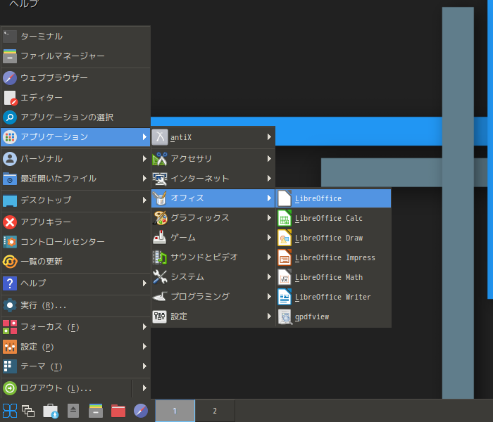Image resolution: width=493 pixels, height=422 pixels.
Task: Expand the ゲーム submenu arrow
Action: click(x=269, y=238)
